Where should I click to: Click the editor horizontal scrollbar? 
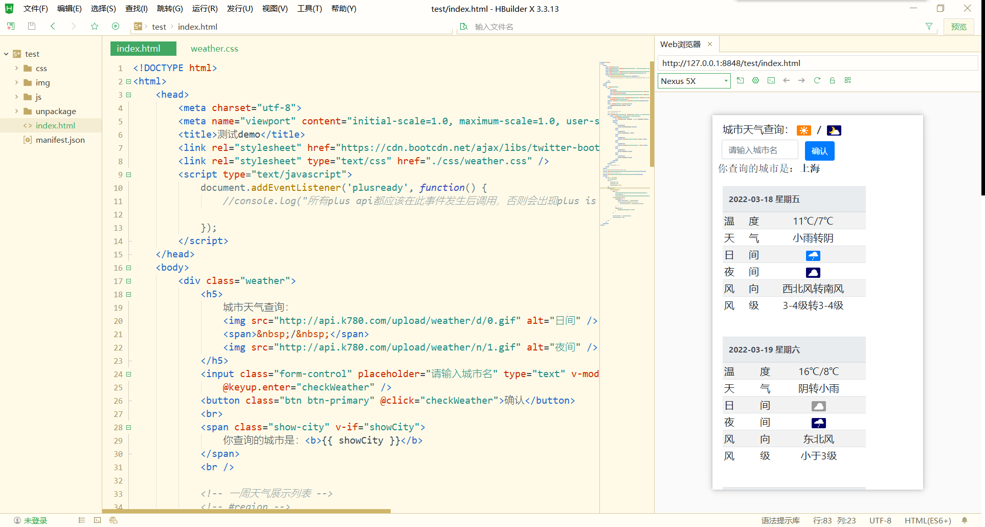(247, 511)
